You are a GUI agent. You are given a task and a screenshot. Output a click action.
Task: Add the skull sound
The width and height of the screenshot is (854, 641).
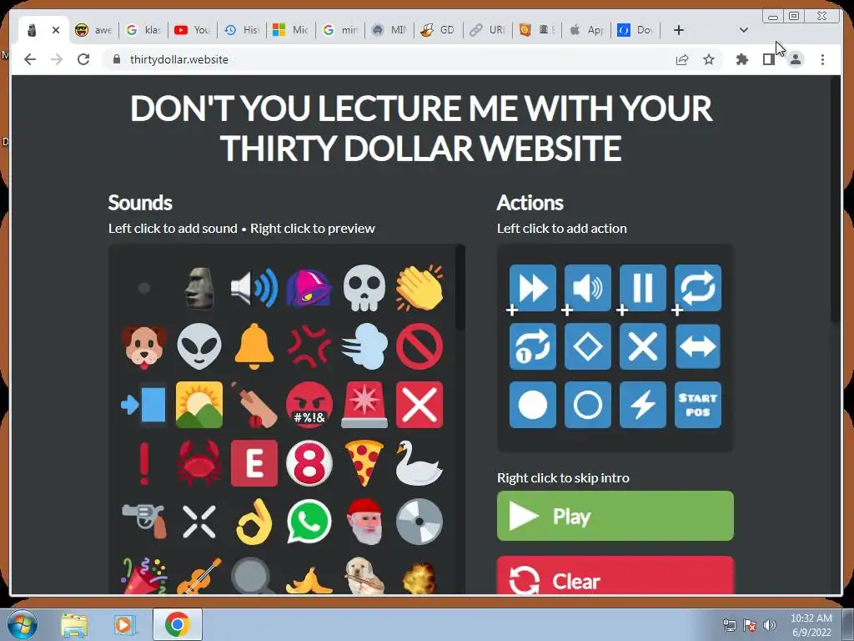(364, 288)
